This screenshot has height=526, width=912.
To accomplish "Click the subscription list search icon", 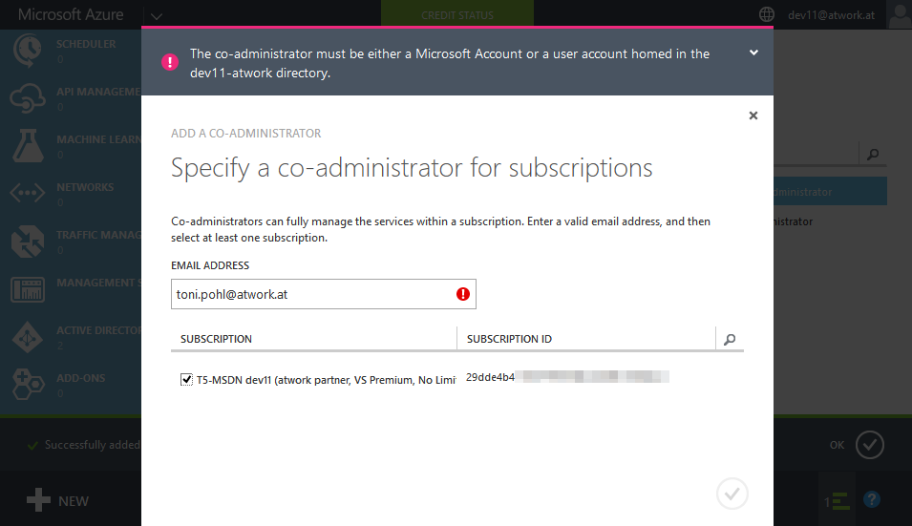I will click(x=730, y=339).
